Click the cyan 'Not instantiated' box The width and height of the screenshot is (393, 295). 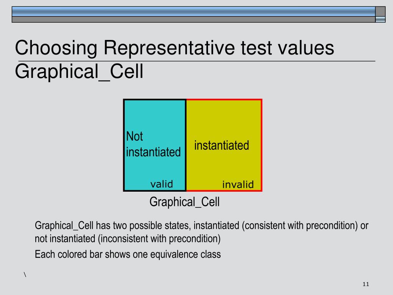[x=155, y=145]
